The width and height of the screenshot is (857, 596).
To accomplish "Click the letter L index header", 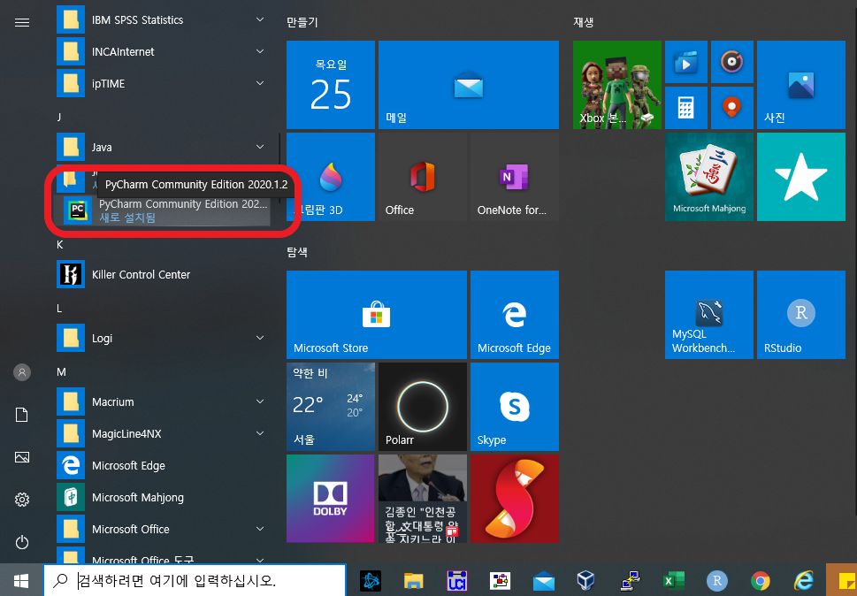I will (x=59, y=309).
